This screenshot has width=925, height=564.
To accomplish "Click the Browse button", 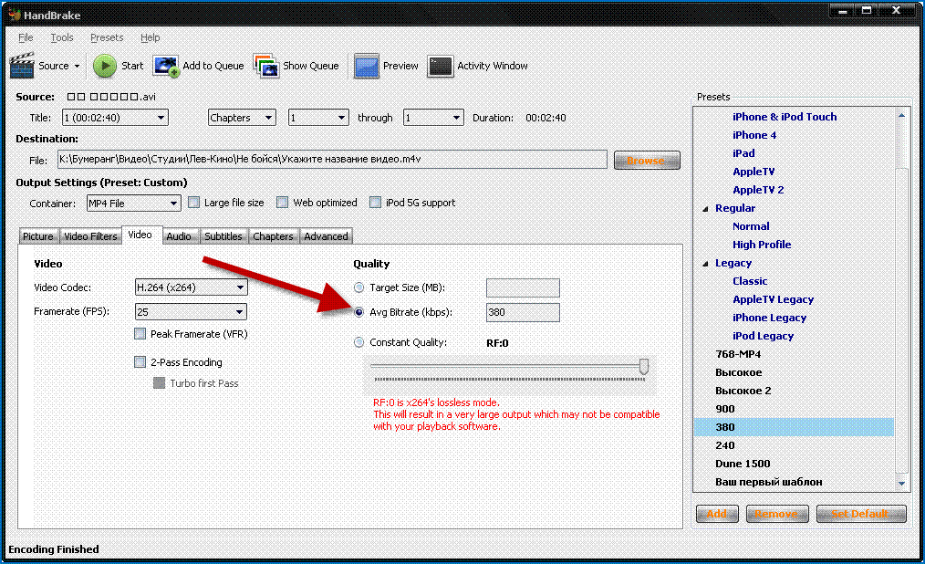I will pos(647,160).
